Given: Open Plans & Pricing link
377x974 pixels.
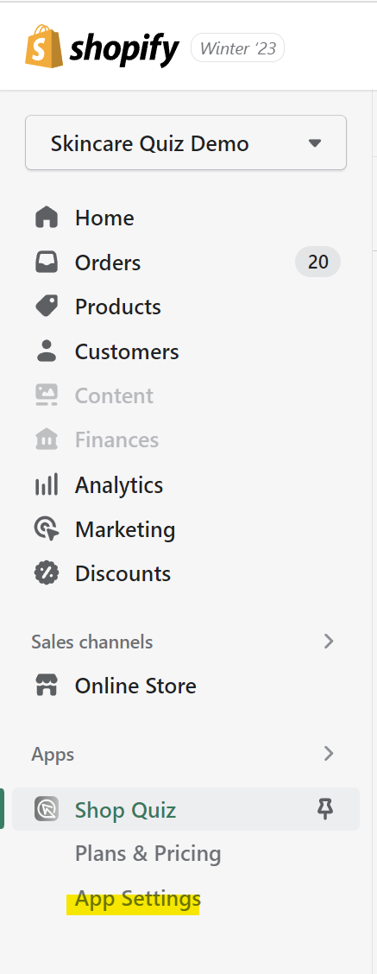Looking at the screenshot, I should coord(148,854).
